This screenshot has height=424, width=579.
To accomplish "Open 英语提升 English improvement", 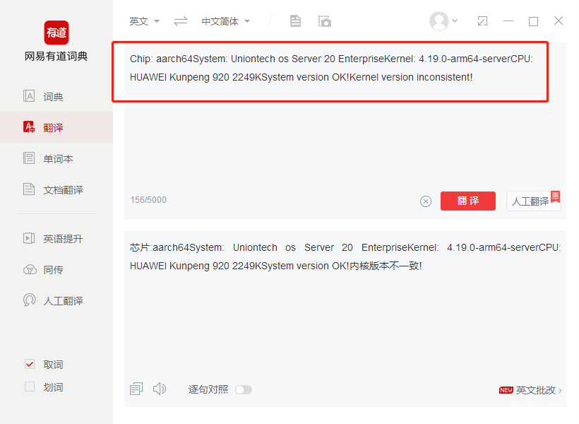I will pos(56,238).
